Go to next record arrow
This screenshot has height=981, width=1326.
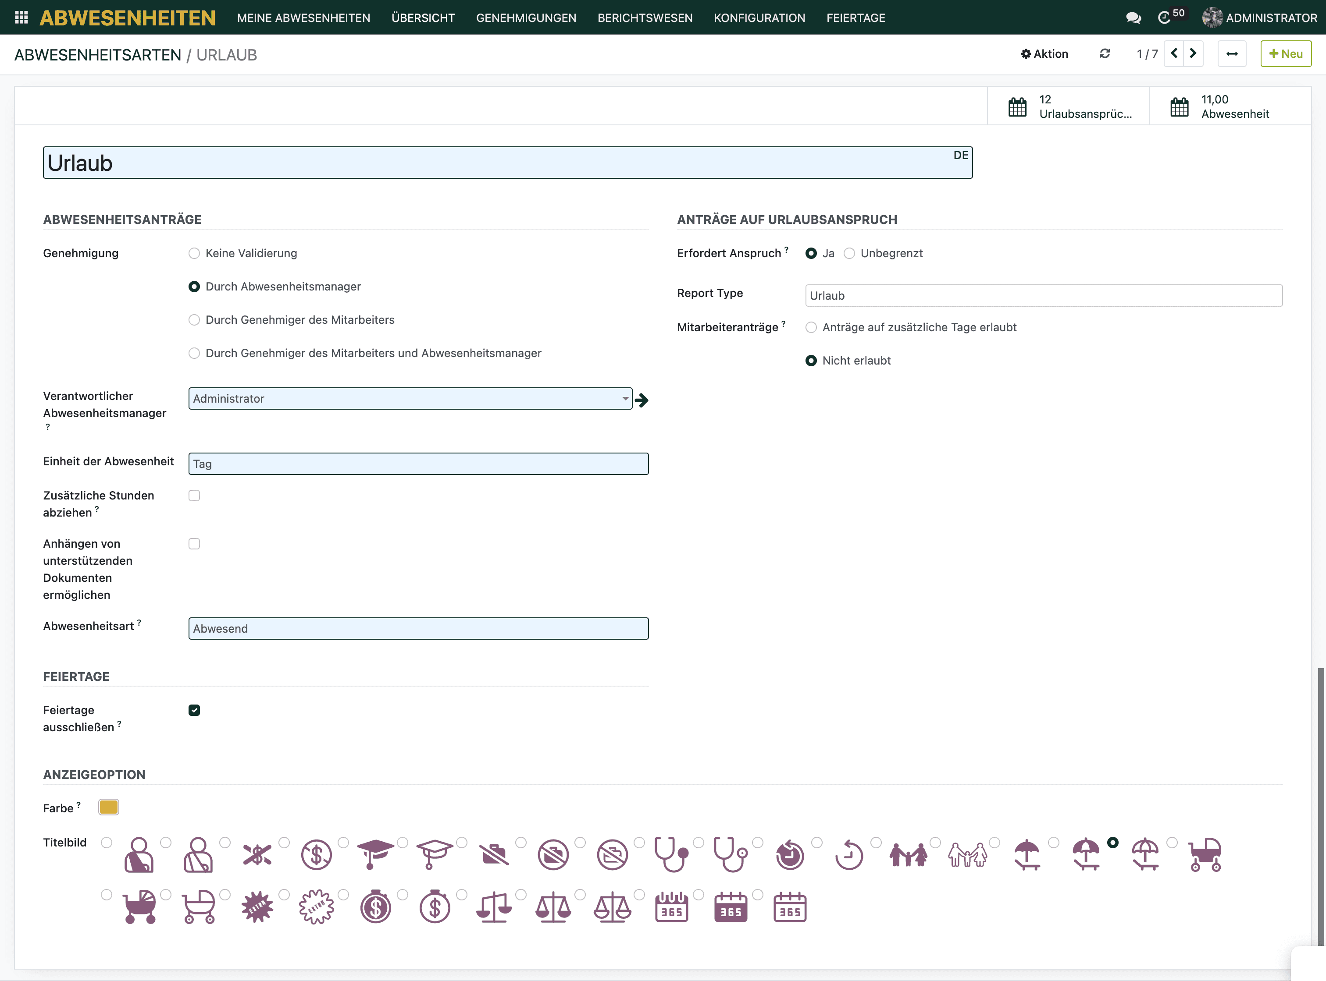point(1193,54)
